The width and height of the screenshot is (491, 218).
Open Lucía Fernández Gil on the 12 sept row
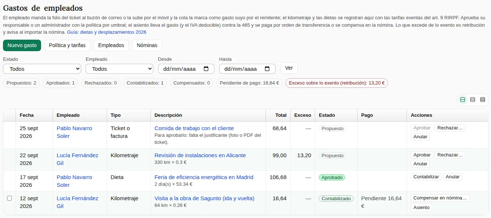pyautogui.click(x=77, y=202)
